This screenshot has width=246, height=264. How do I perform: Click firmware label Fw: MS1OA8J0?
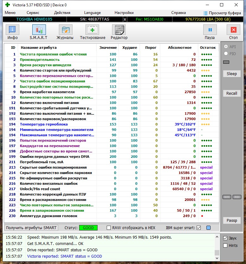click(x=149, y=19)
